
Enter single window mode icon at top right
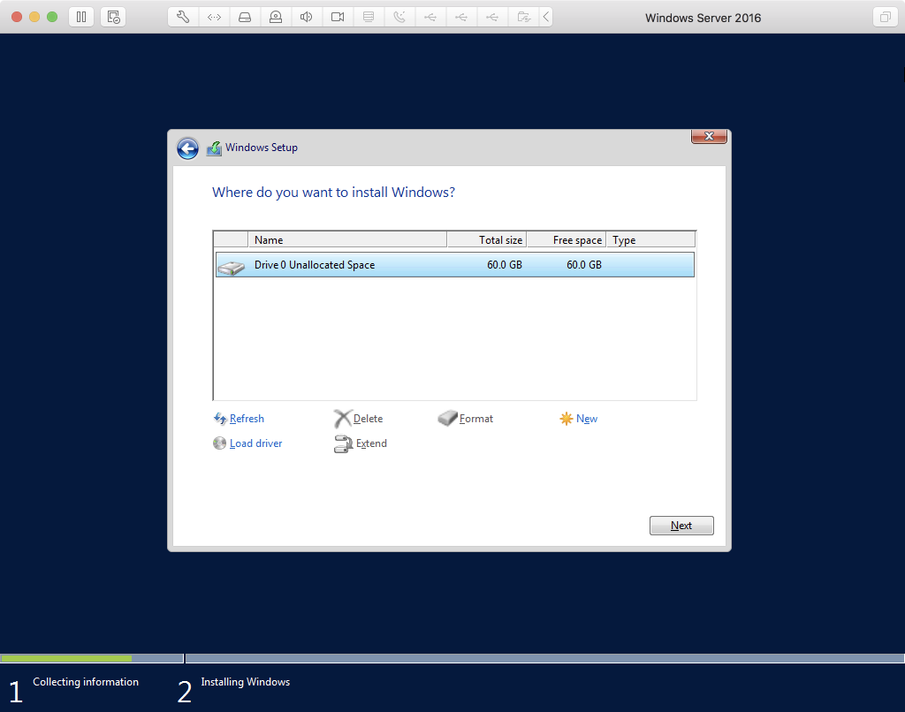point(884,17)
